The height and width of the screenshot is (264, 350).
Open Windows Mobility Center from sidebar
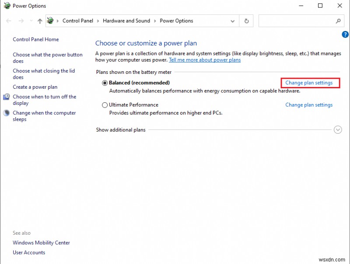coord(41,243)
